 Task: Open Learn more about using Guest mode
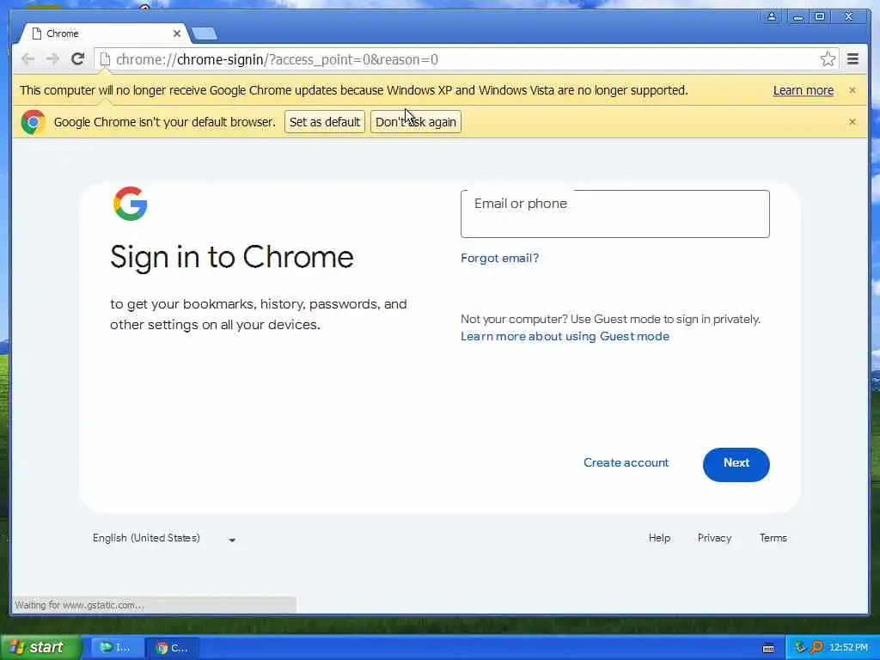pos(565,336)
